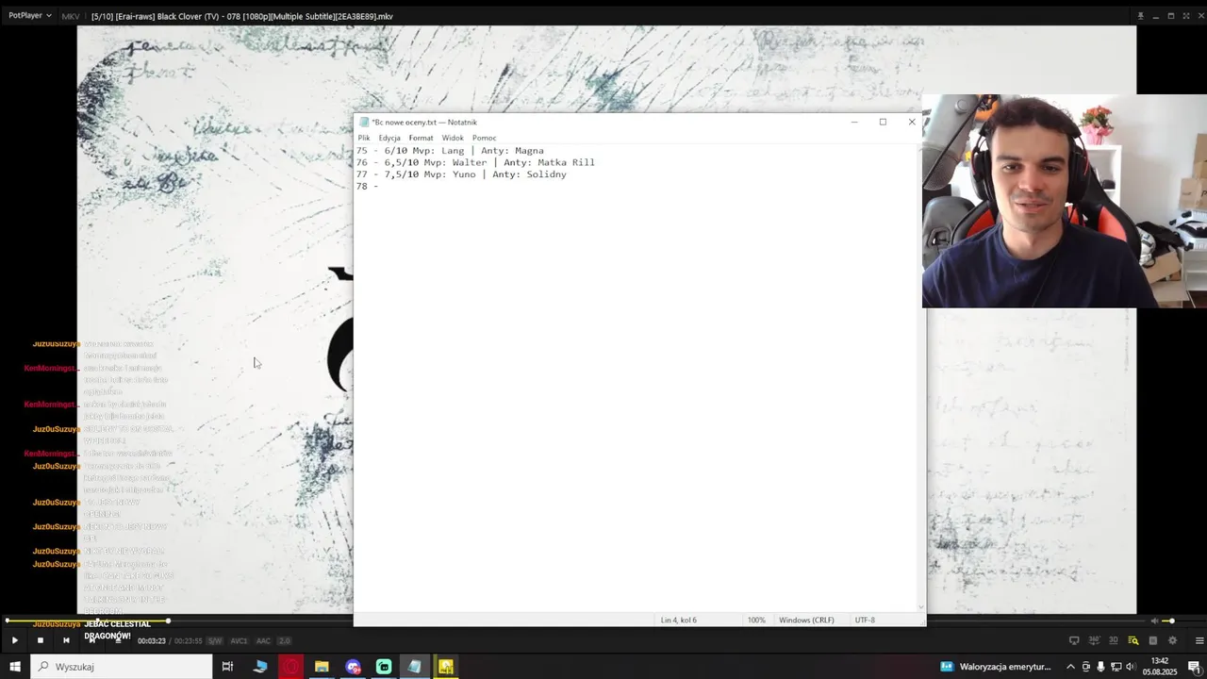Click the line with Mvp: Walter

(x=475, y=162)
